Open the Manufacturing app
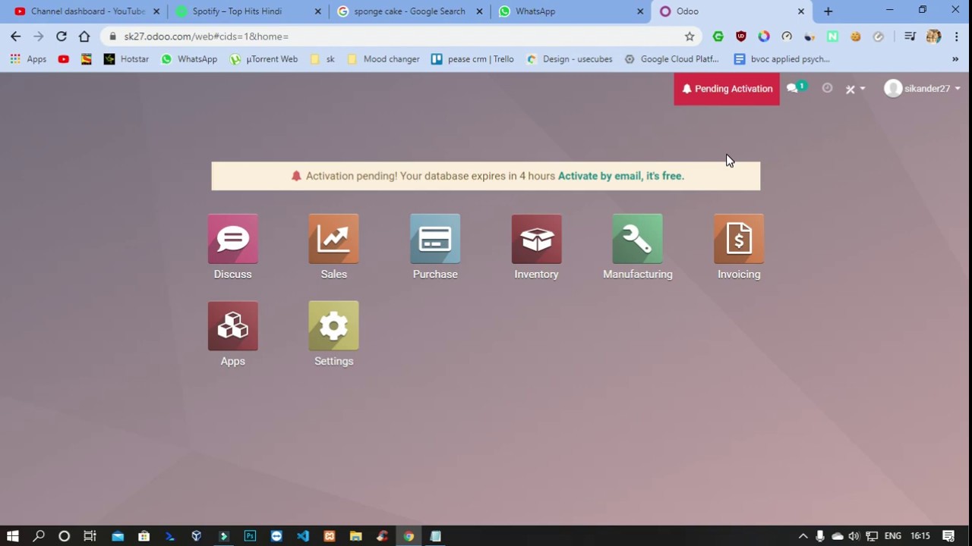Image resolution: width=972 pixels, height=546 pixels. [638, 247]
